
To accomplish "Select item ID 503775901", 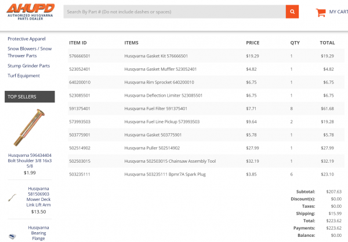I will (79, 135).
